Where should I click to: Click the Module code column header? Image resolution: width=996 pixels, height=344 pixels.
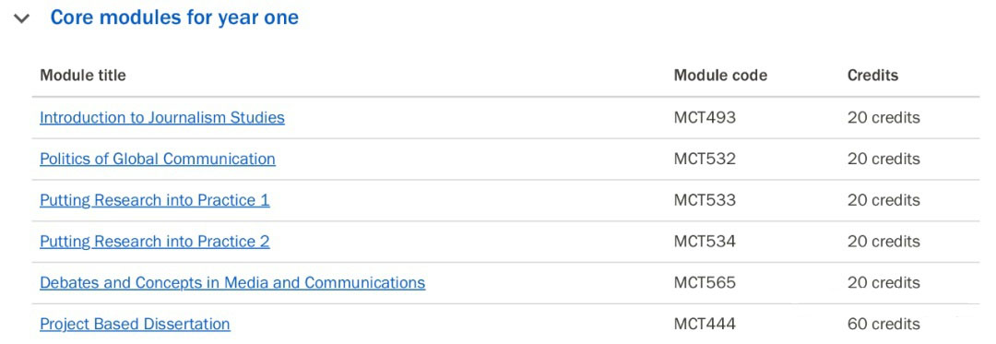tap(720, 76)
